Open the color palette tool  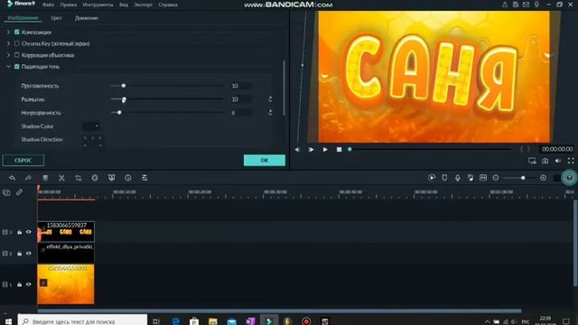(95, 178)
